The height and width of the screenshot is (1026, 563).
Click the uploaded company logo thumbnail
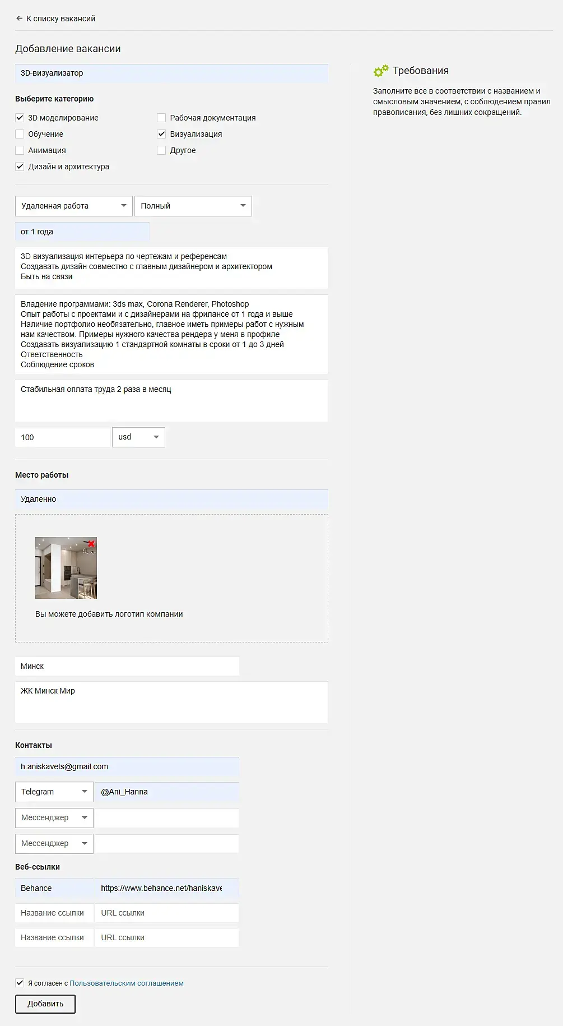click(66, 568)
